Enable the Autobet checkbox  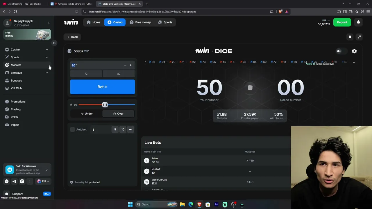72,129
